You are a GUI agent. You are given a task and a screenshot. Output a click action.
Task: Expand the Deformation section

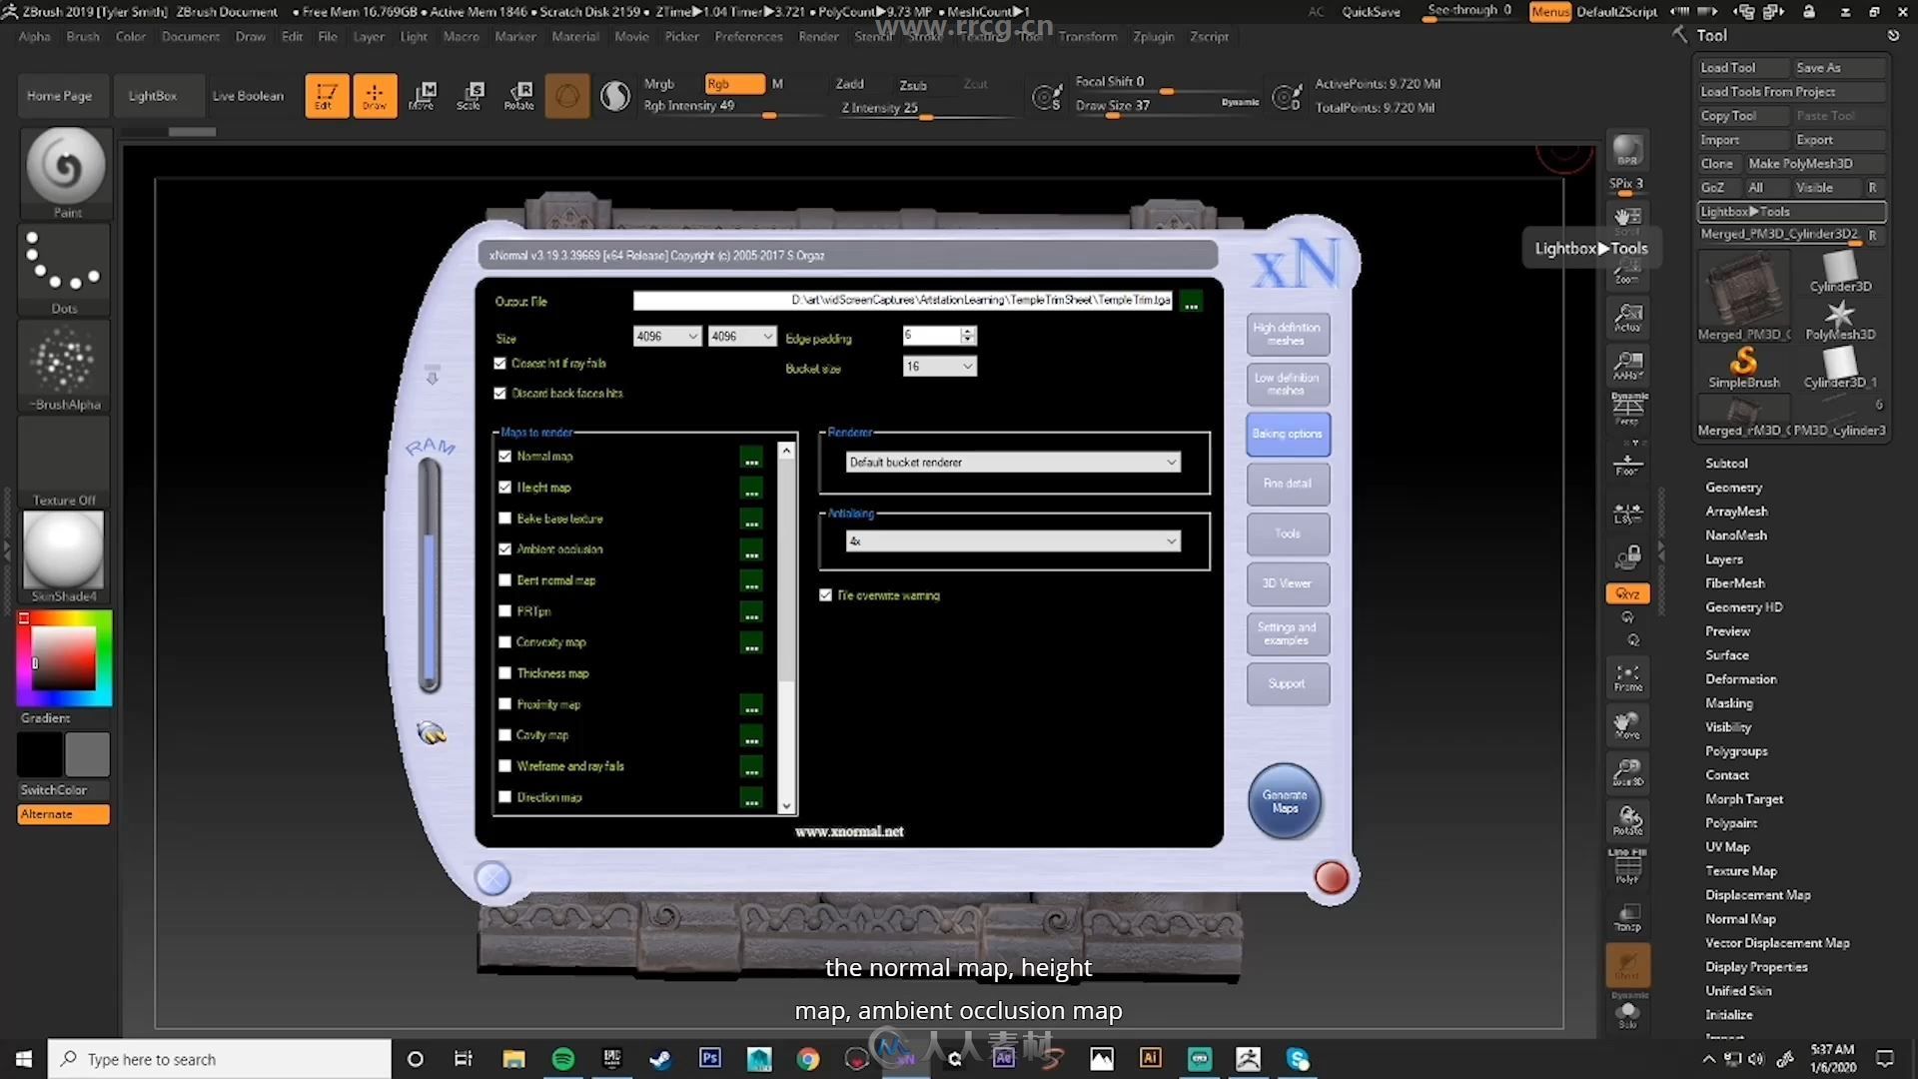(x=1740, y=679)
